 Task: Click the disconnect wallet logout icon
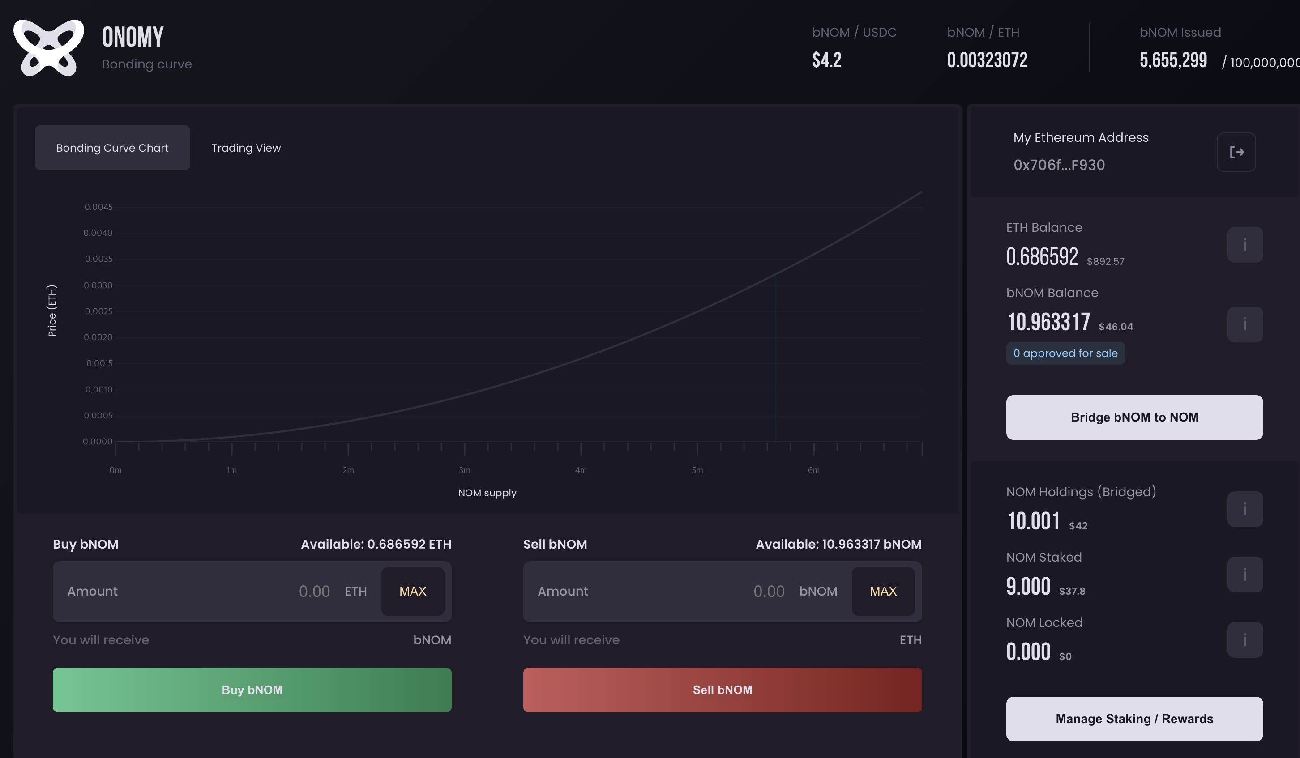pyautogui.click(x=1236, y=152)
